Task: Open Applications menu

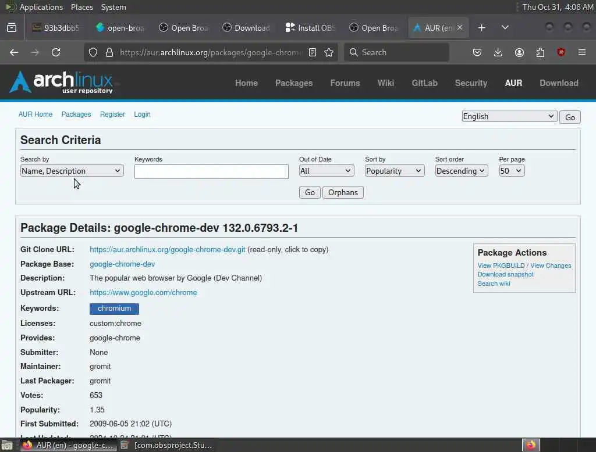Action: [41, 7]
